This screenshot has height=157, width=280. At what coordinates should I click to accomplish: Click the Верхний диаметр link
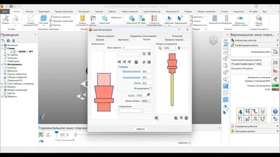pos(131,72)
